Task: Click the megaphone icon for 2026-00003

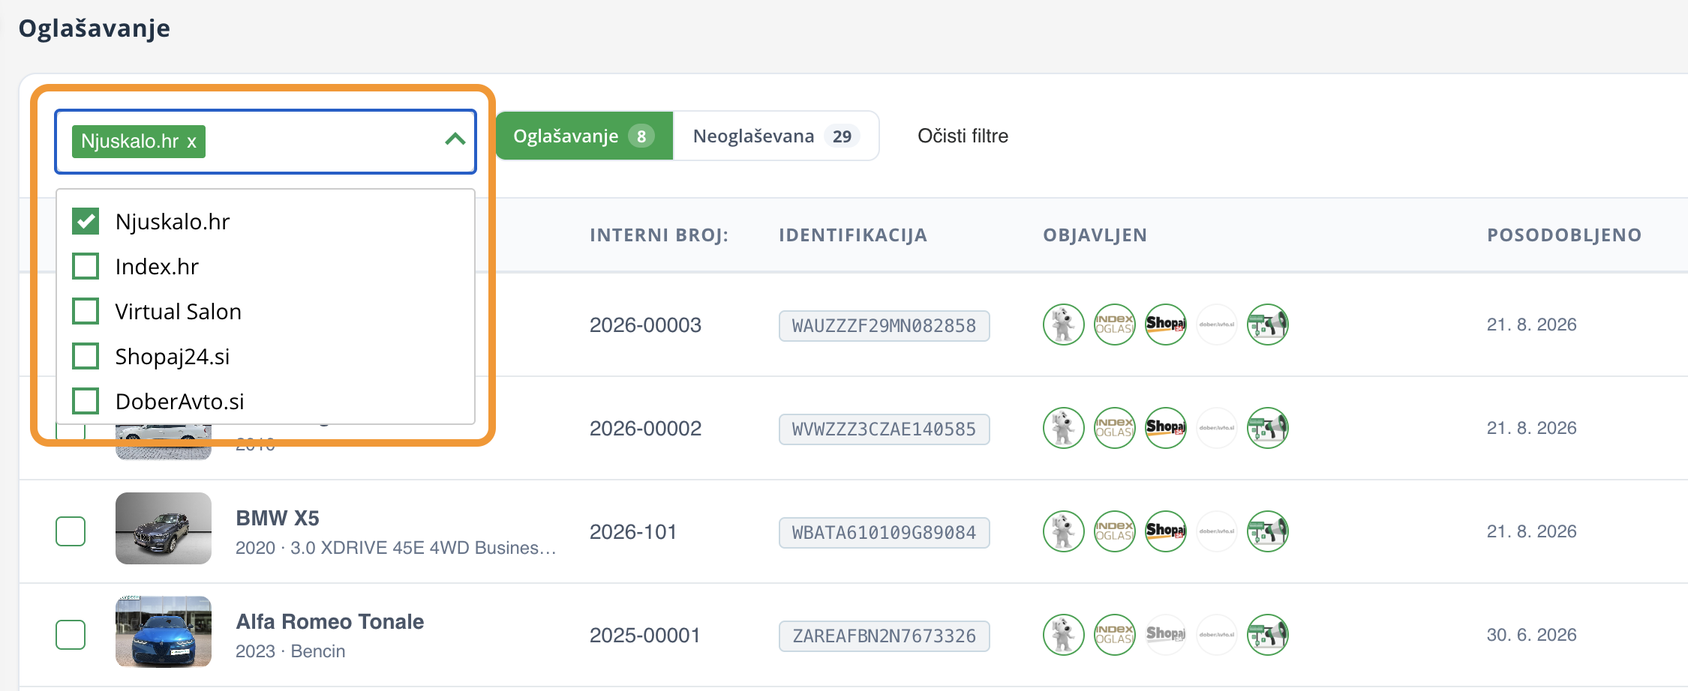Action: [x=1267, y=325]
